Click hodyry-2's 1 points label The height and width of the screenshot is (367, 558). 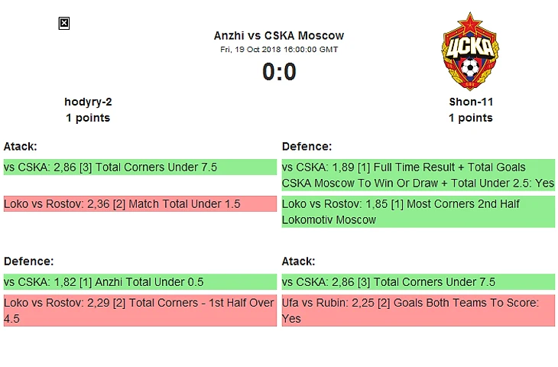[x=88, y=118]
